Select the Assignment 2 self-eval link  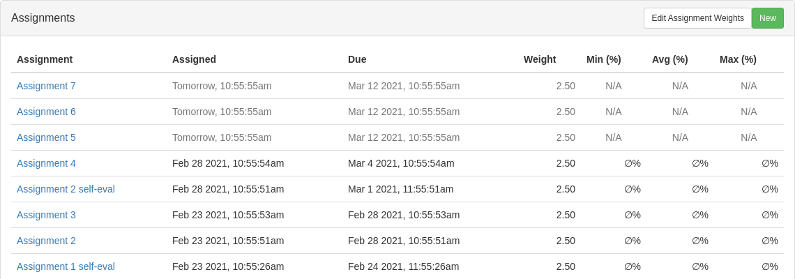pos(66,189)
